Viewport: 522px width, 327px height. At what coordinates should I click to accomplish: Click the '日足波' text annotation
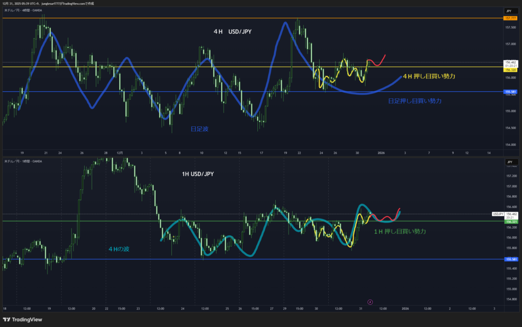coord(199,129)
